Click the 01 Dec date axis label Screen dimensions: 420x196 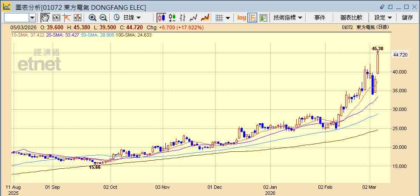(x=215, y=187)
